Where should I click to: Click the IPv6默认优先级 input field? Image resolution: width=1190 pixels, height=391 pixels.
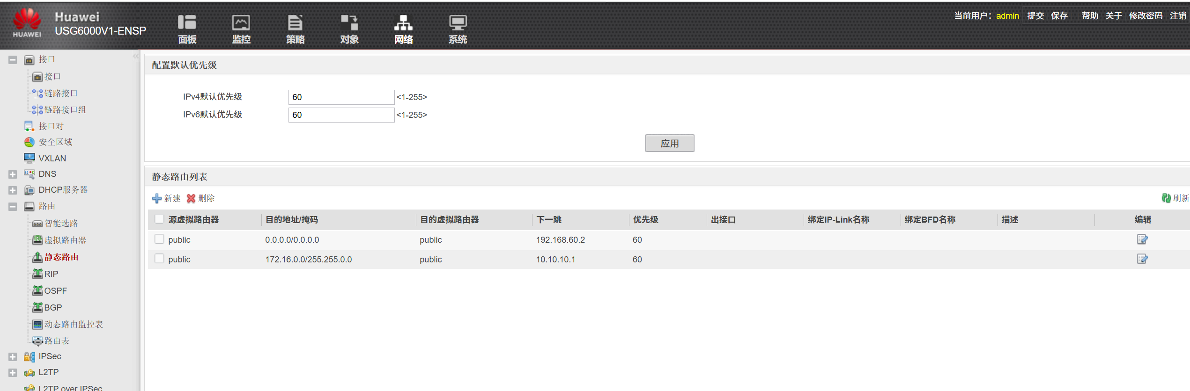tap(341, 115)
